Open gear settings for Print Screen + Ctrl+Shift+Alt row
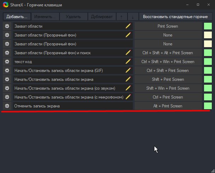This screenshot has height=173, width=215. tap(7, 53)
